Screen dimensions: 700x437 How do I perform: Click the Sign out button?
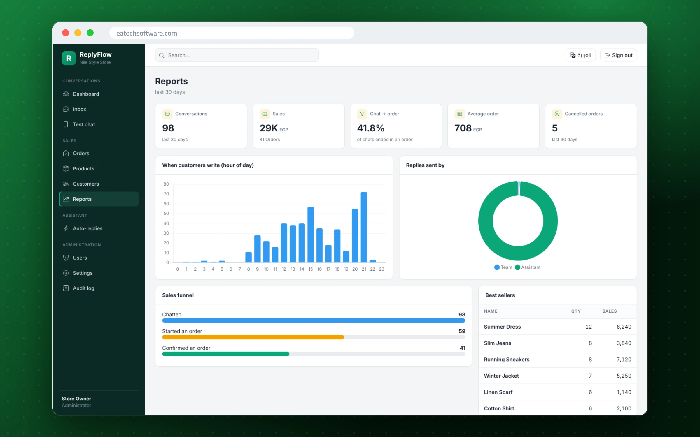[619, 55]
